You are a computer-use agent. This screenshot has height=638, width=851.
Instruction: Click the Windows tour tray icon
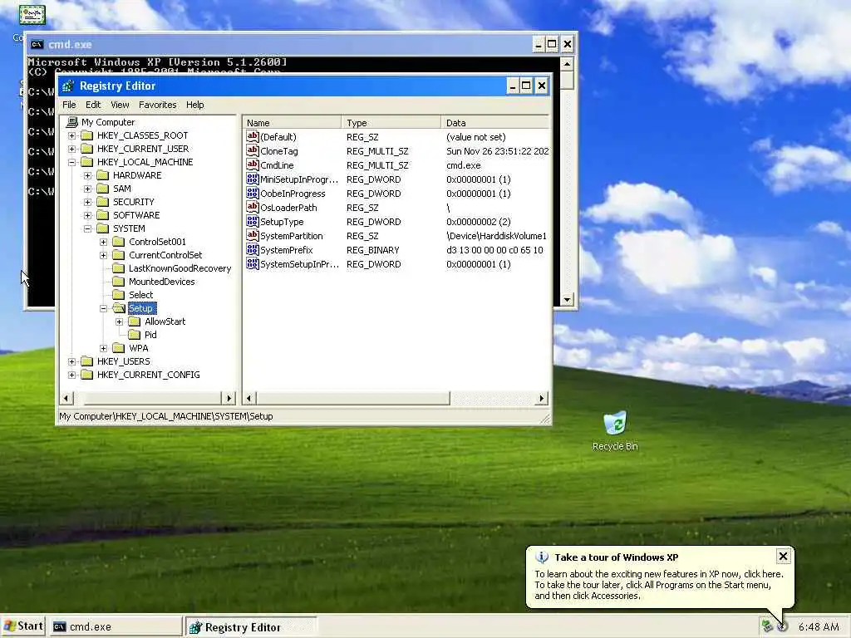[x=782, y=626]
